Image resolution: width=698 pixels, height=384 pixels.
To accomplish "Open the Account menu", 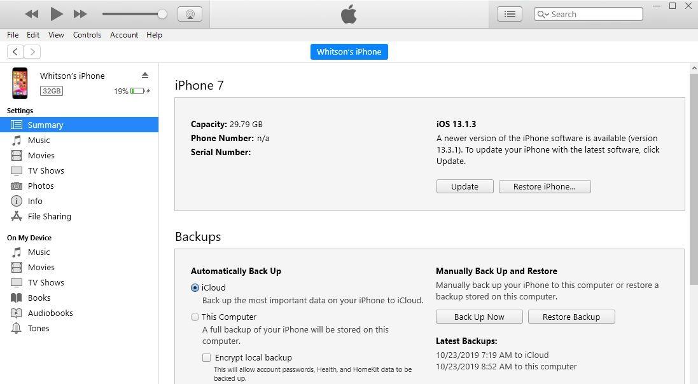I will point(123,35).
